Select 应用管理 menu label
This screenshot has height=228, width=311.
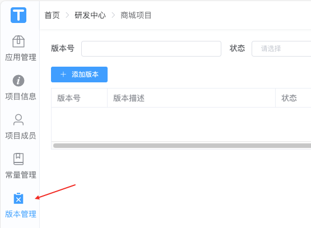(21, 57)
